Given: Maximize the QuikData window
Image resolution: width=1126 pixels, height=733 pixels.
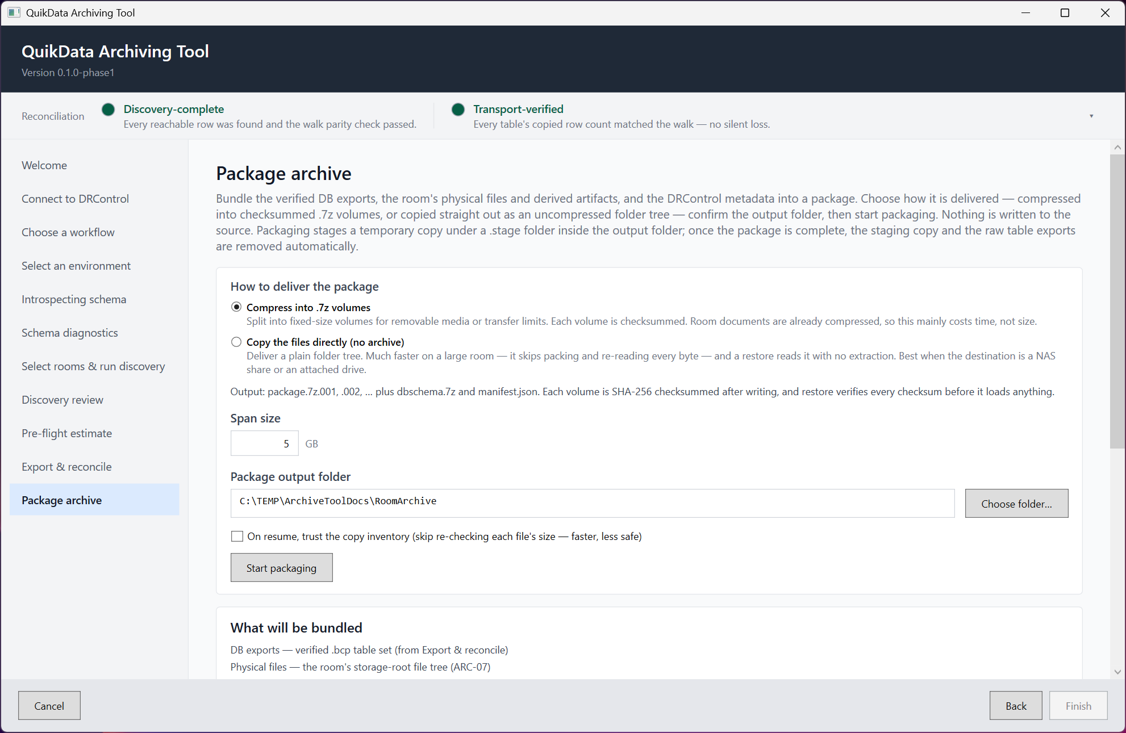Looking at the screenshot, I should coord(1065,12).
